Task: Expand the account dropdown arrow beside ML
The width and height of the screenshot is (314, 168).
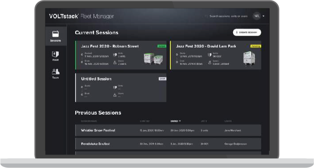Action: point(263,16)
